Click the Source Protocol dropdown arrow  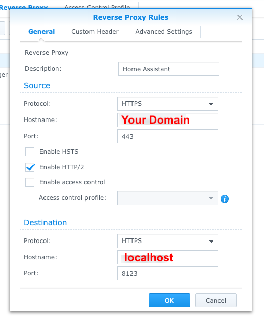(211, 104)
